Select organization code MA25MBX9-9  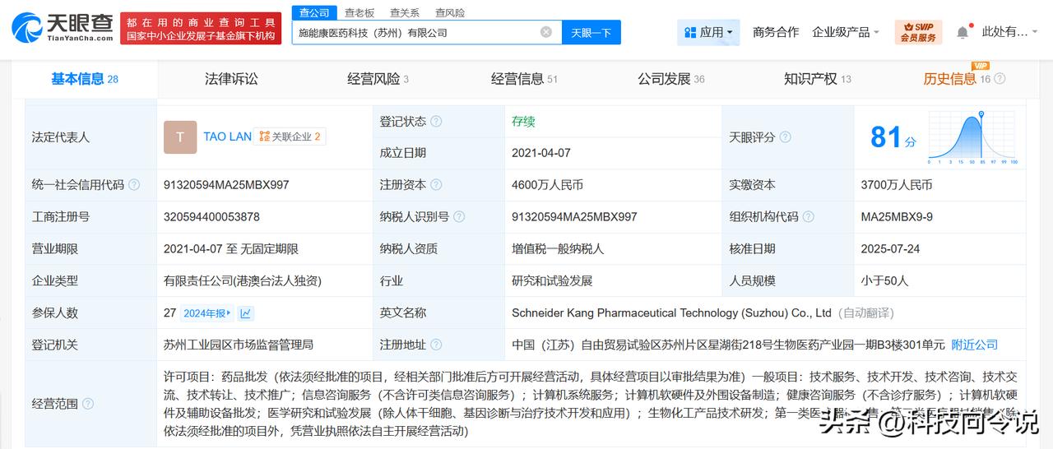tap(897, 217)
